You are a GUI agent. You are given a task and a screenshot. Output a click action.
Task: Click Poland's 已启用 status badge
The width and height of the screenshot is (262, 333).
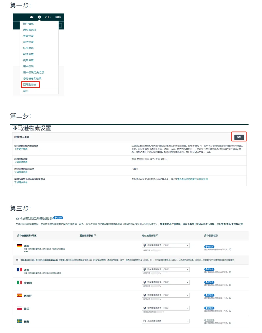pyautogui.click(x=209, y=308)
